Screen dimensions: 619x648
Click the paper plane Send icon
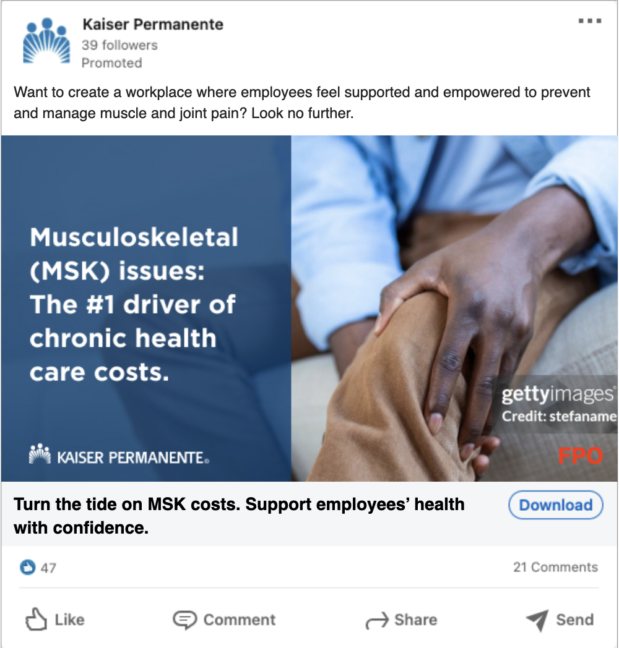pyautogui.click(x=537, y=620)
